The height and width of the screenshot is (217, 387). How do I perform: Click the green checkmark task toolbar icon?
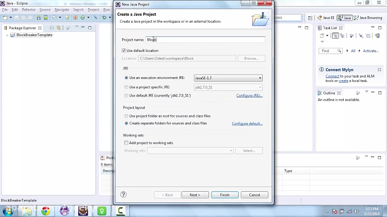(x=54, y=18)
